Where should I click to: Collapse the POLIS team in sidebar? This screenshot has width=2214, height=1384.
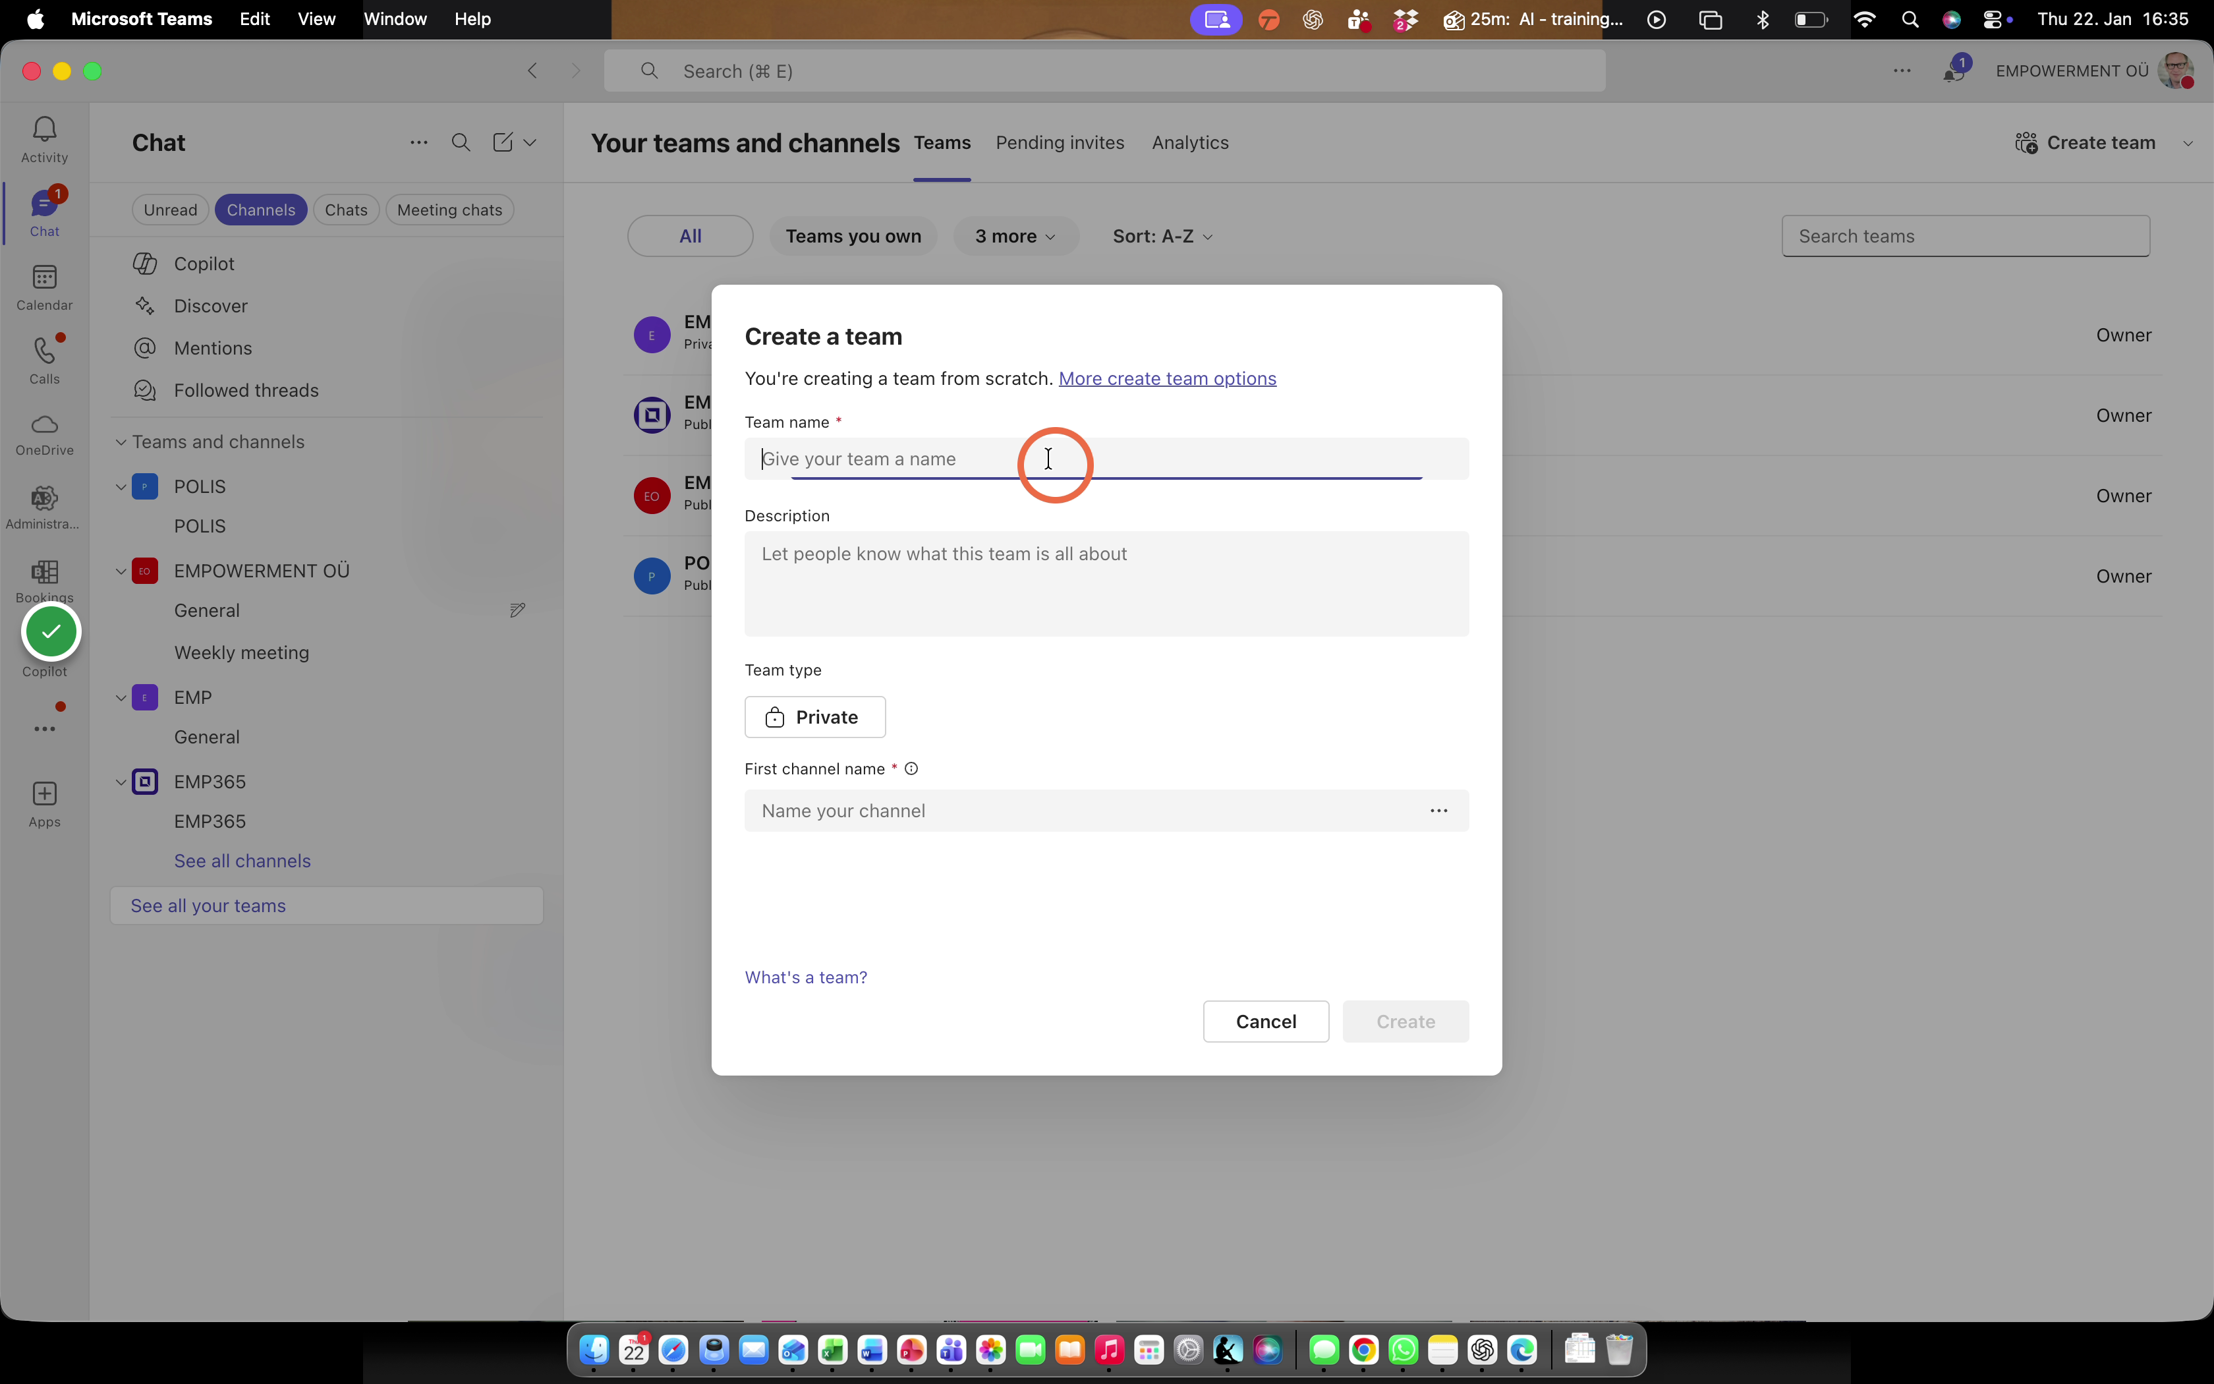(x=120, y=487)
